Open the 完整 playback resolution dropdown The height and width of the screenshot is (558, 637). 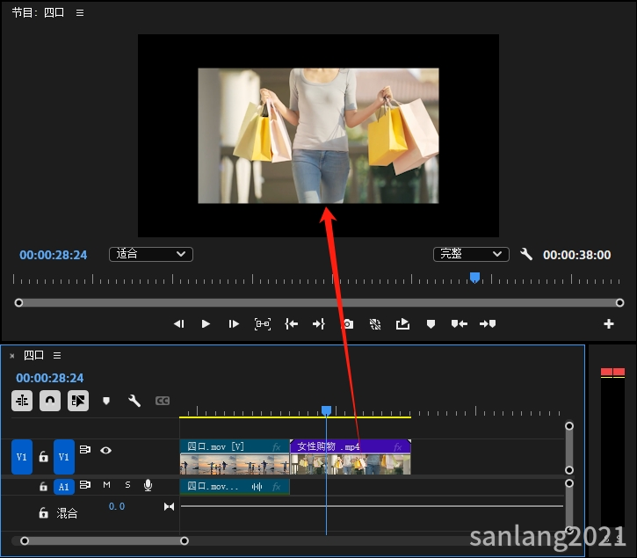[x=471, y=254]
